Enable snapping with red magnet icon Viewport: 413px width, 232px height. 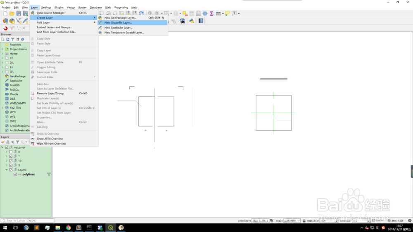pos(5,28)
